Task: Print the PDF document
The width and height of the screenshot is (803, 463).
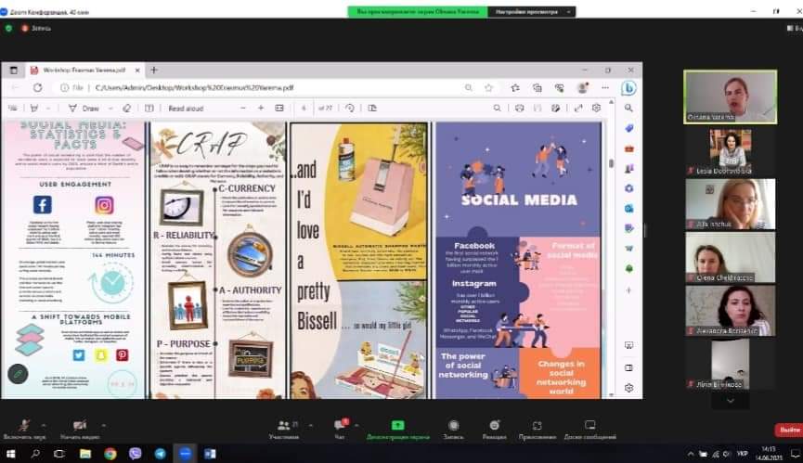Action: [519, 108]
